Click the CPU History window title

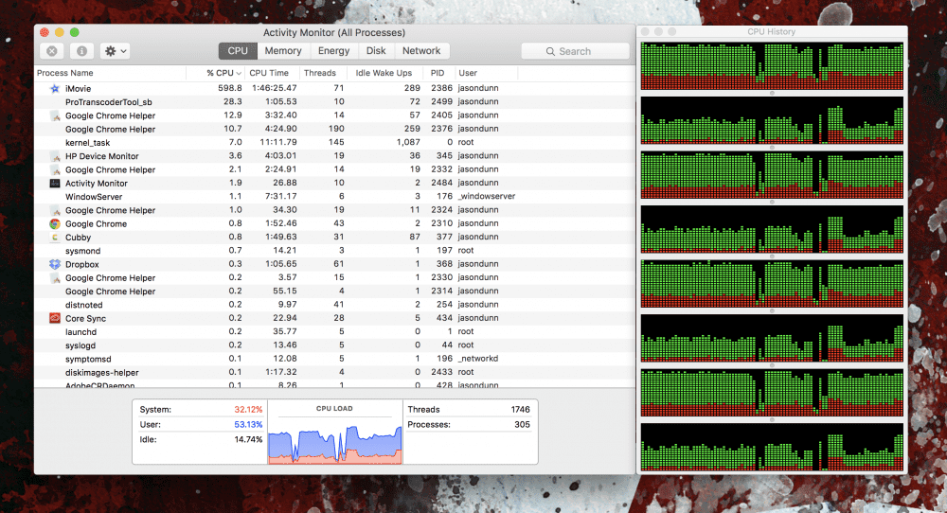771,31
